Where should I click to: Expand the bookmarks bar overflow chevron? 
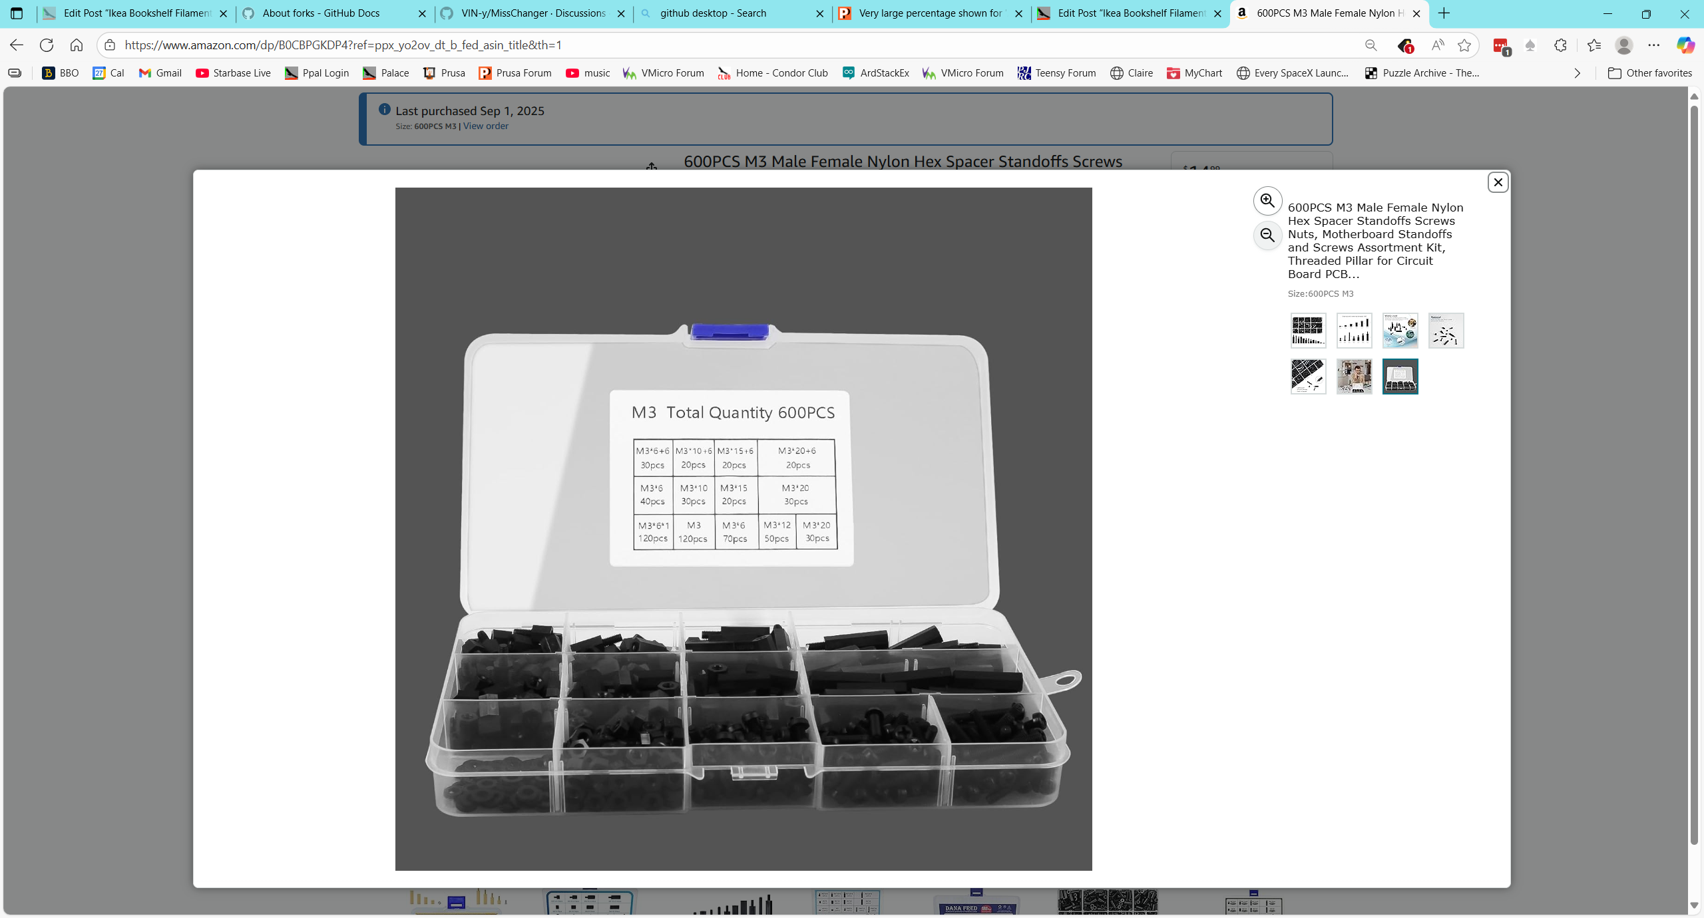coord(1577,73)
